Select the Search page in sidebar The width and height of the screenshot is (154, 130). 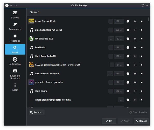pos(15,49)
